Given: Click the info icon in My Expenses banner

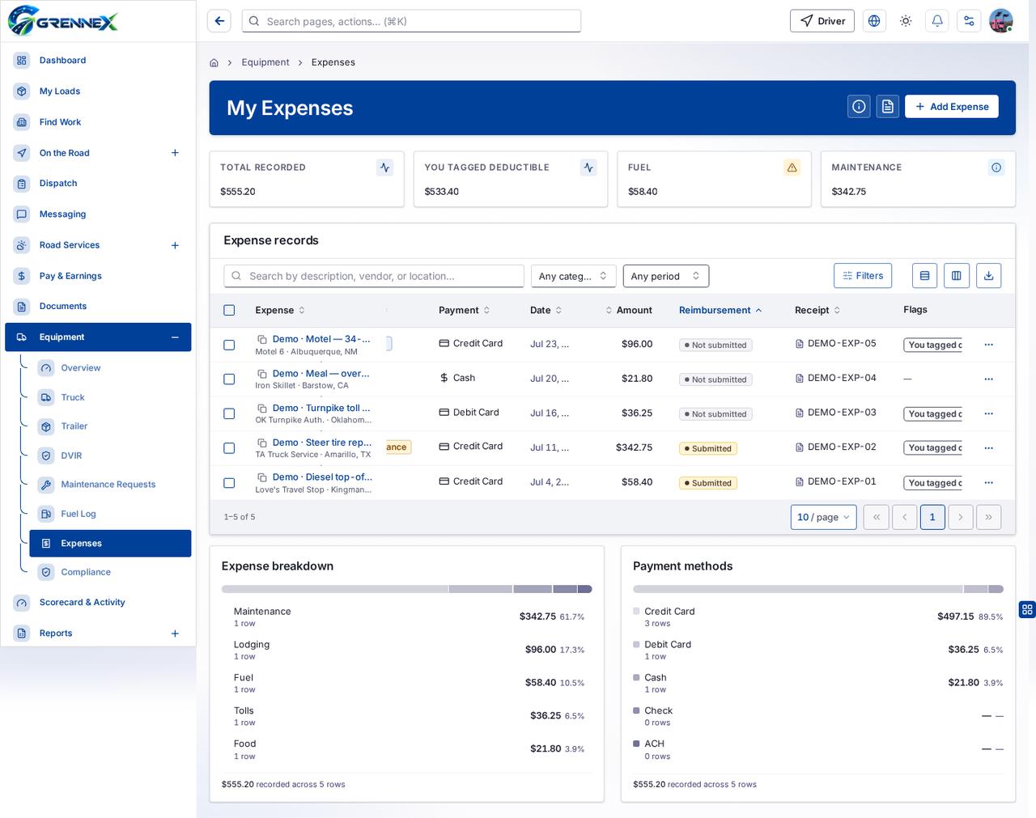Looking at the screenshot, I should [x=859, y=106].
